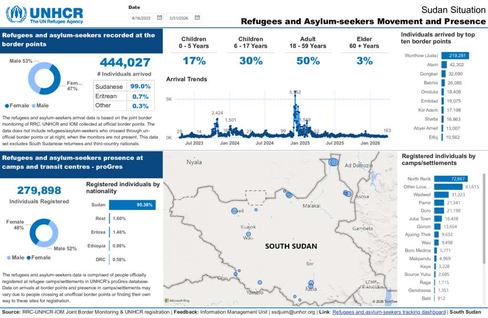The image size is (488, 318).
Task: Open the Refugees and asylum-seekers tracking dashboard link
Action: 388,312
